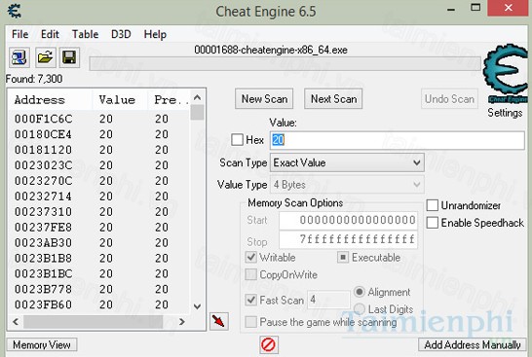Click the process name 00001688-cheatengine-x86_64.exe
This screenshot has width=532, height=357.
click(271, 51)
